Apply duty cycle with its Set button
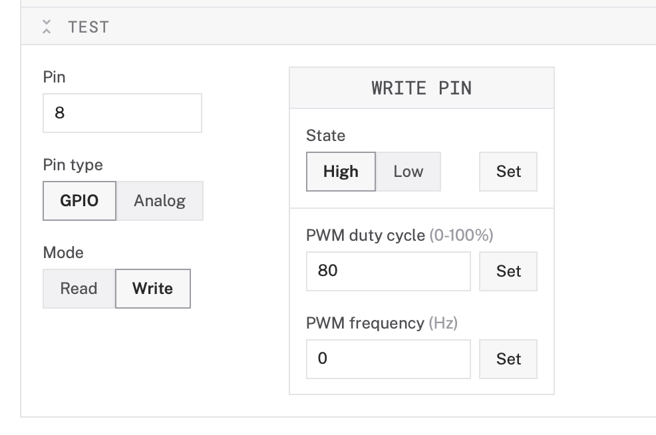 coord(508,271)
